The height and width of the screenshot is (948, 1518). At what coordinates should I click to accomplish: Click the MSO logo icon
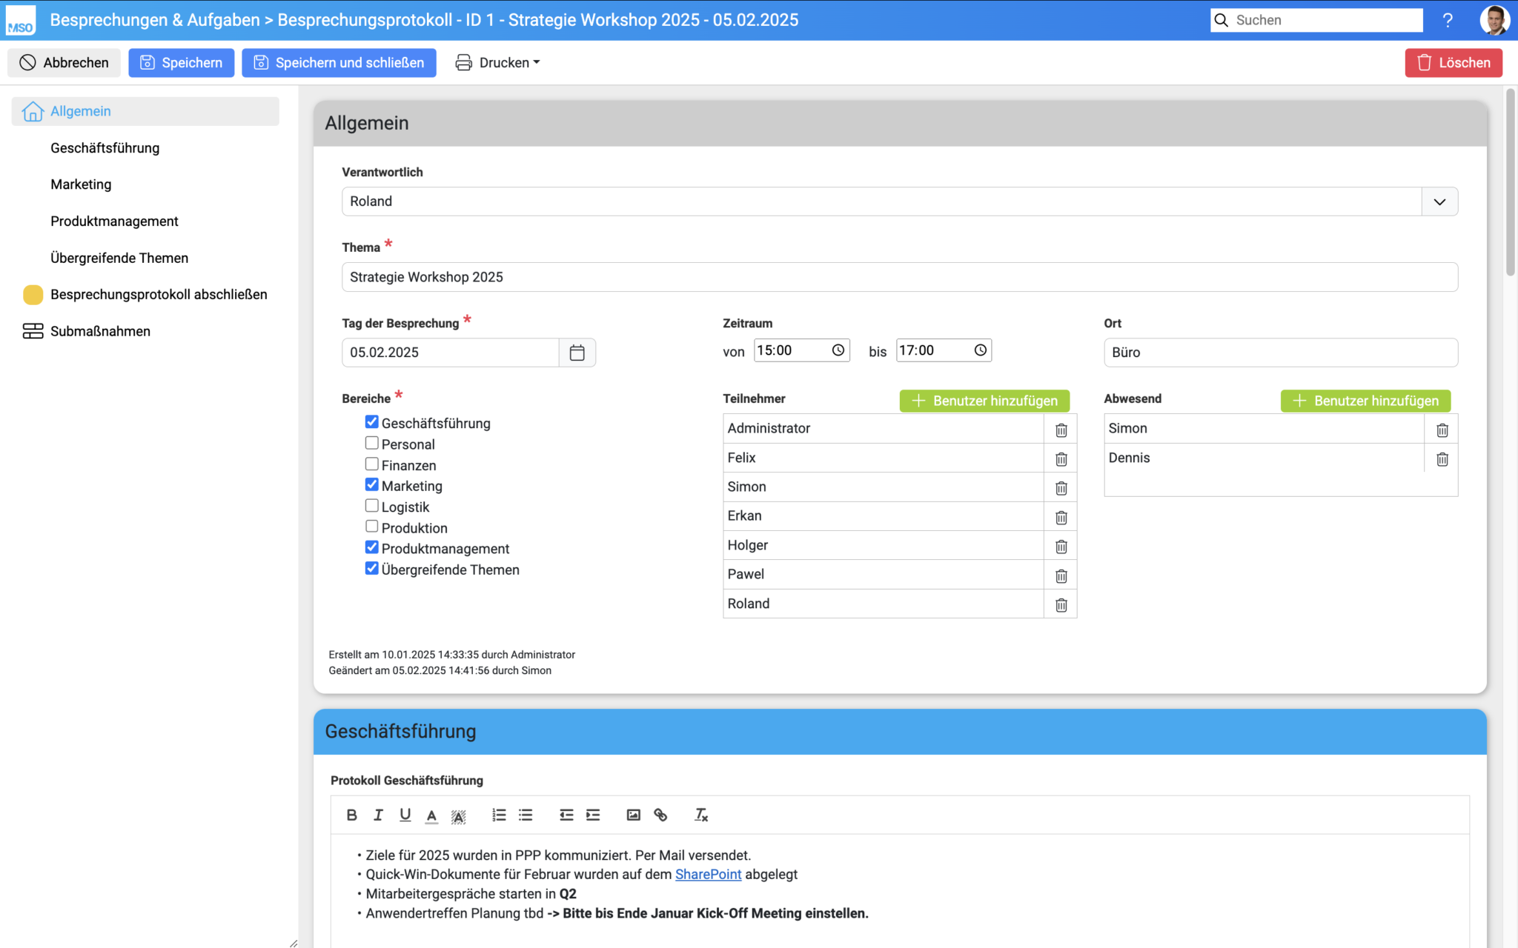click(20, 20)
